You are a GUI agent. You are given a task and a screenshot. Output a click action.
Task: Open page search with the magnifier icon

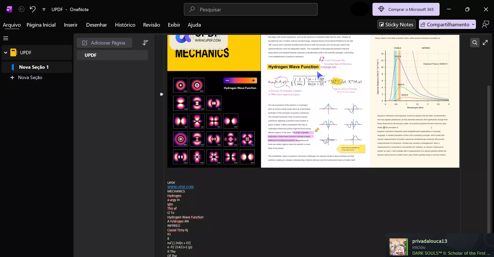point(475,43)
